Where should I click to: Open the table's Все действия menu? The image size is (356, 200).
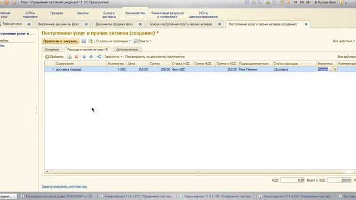[x=347, y=57]
